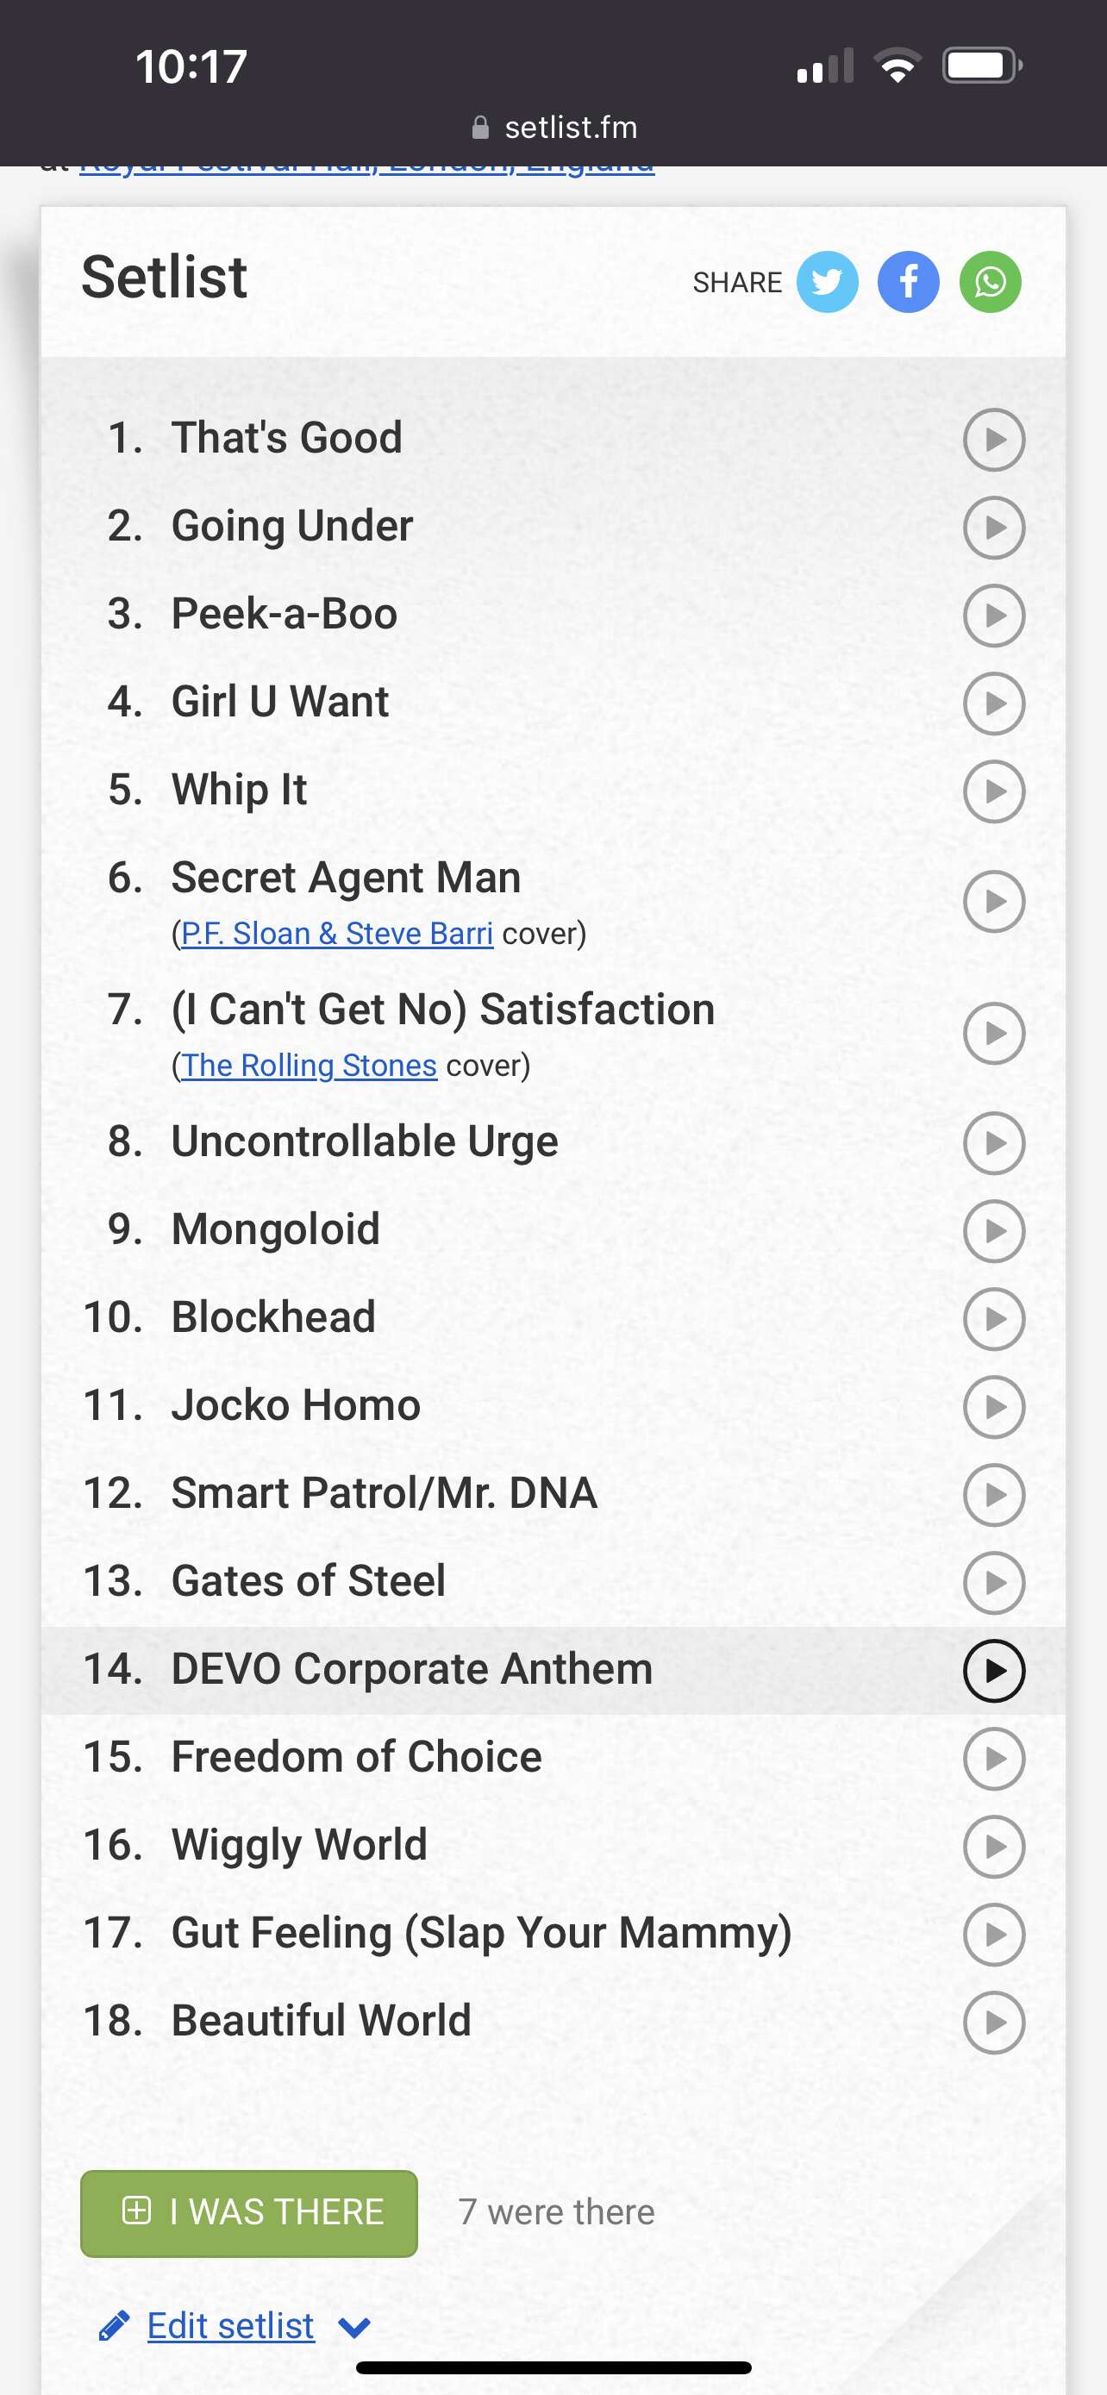Expand the Edit setlist chevron
Image resolution: width=1107 pixels, height=2395 pixels.
pos(354,2327)
